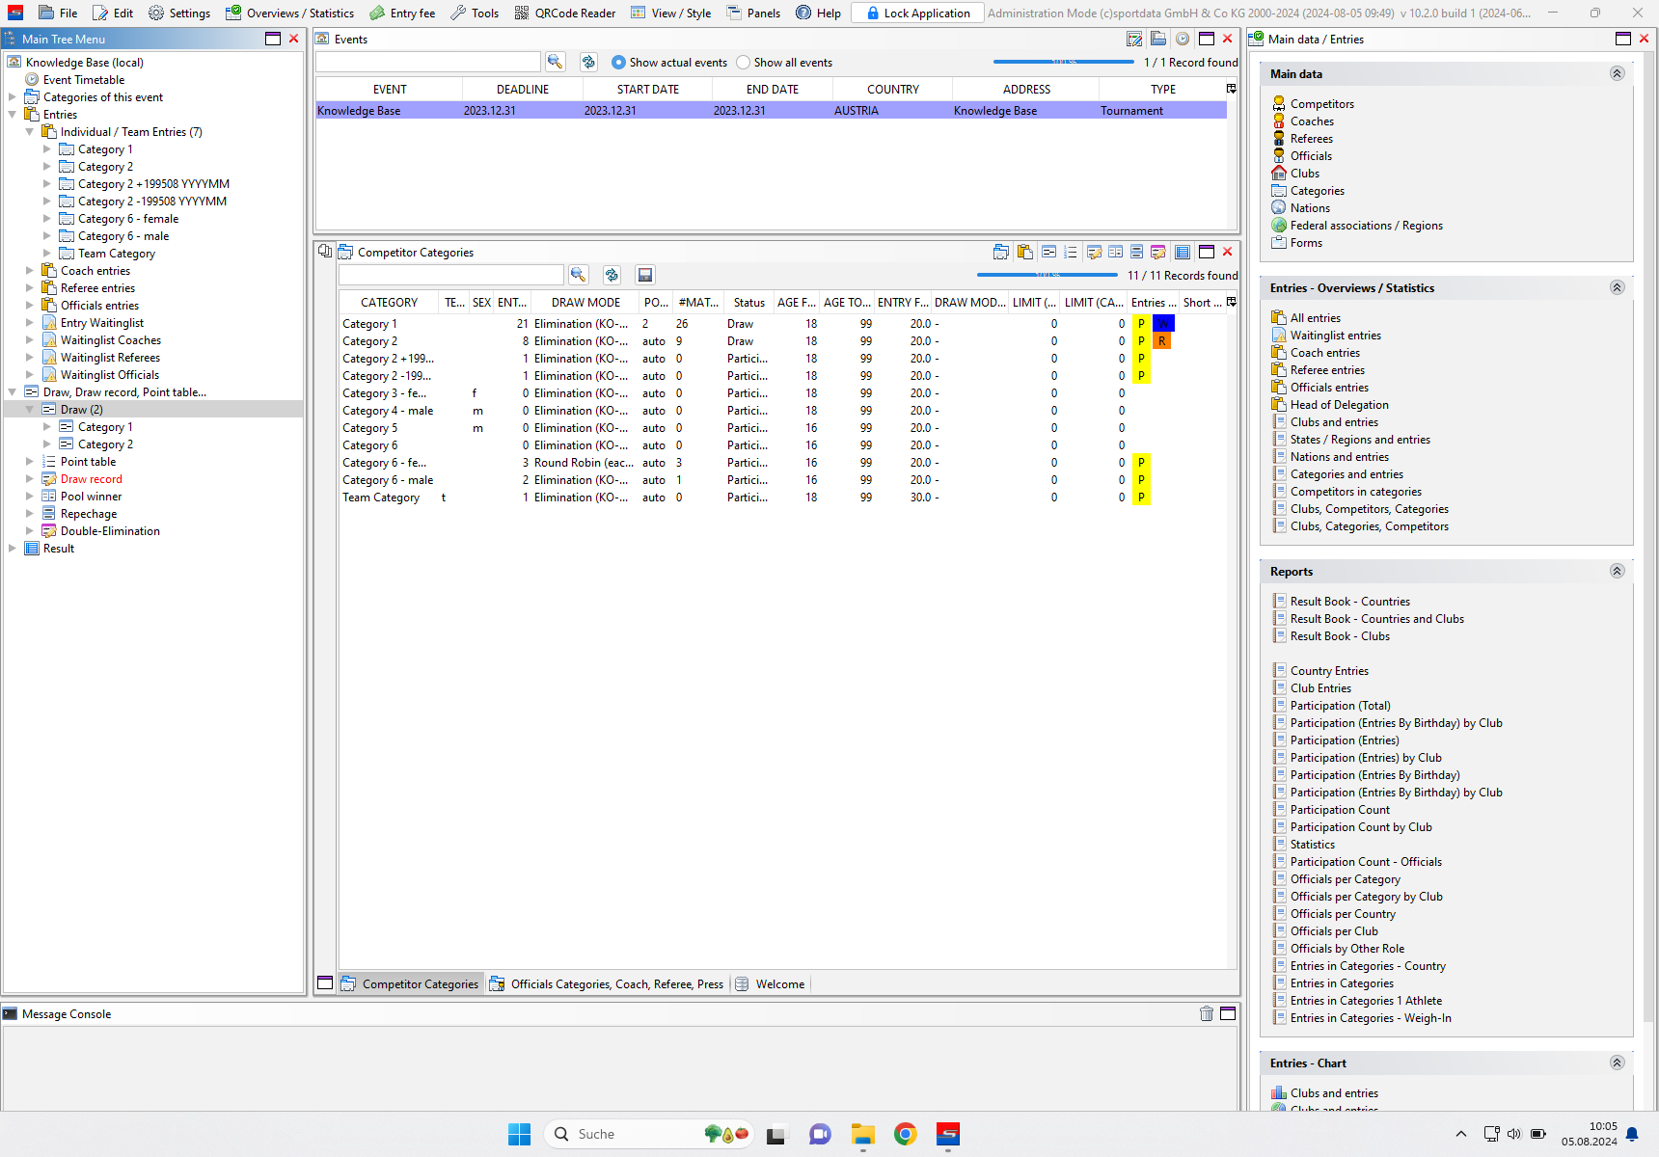Open the Competitor Categories column chooser icon

[1231, 302]
